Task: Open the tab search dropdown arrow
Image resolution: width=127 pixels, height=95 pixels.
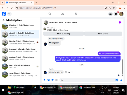Action: (3, 3)
